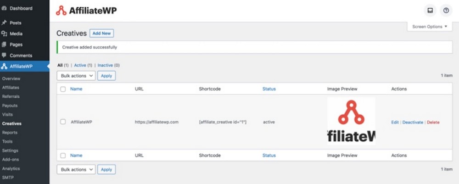The height and width of the screenshot is (184, 459).
Task: Click the creative image preview thumbnail
Action: [351, 121]
